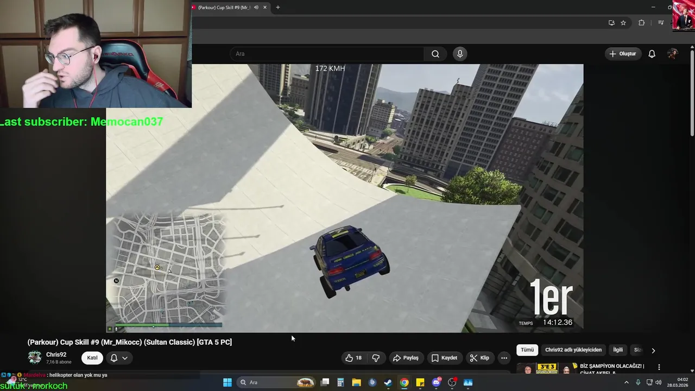Close the Parkour Cup Skill browser tab
This screenshot has width=695, height=391.
pos(265,8)
